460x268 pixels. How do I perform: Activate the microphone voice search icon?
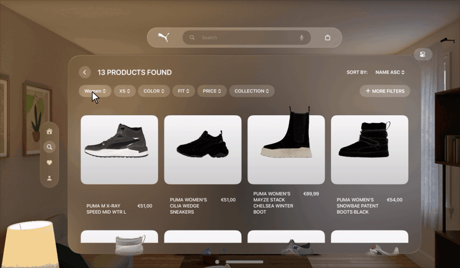pyautogui.click(x=301, y=38)
